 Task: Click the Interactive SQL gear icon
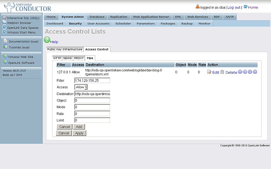pyautogui.click(x=4, y=18)
